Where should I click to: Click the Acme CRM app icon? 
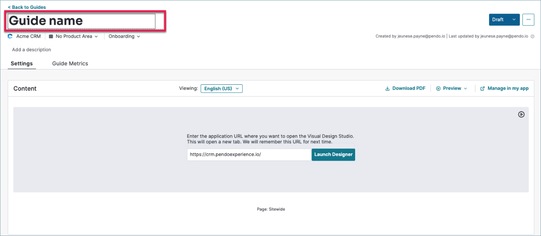click(10, 36)
